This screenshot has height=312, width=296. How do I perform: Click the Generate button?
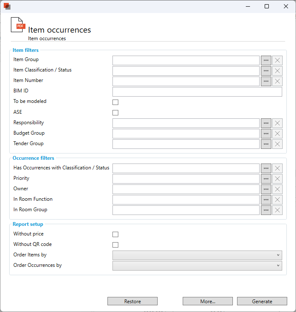tap(262, 301)
